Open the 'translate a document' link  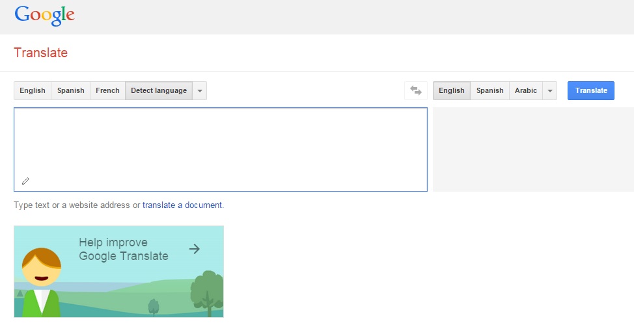182,205
